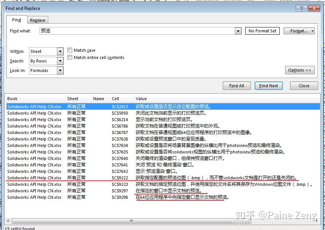Open the Find what history dropdown arrow
The height and width of the screenshot is (230, 325).
tap(238, 31)
